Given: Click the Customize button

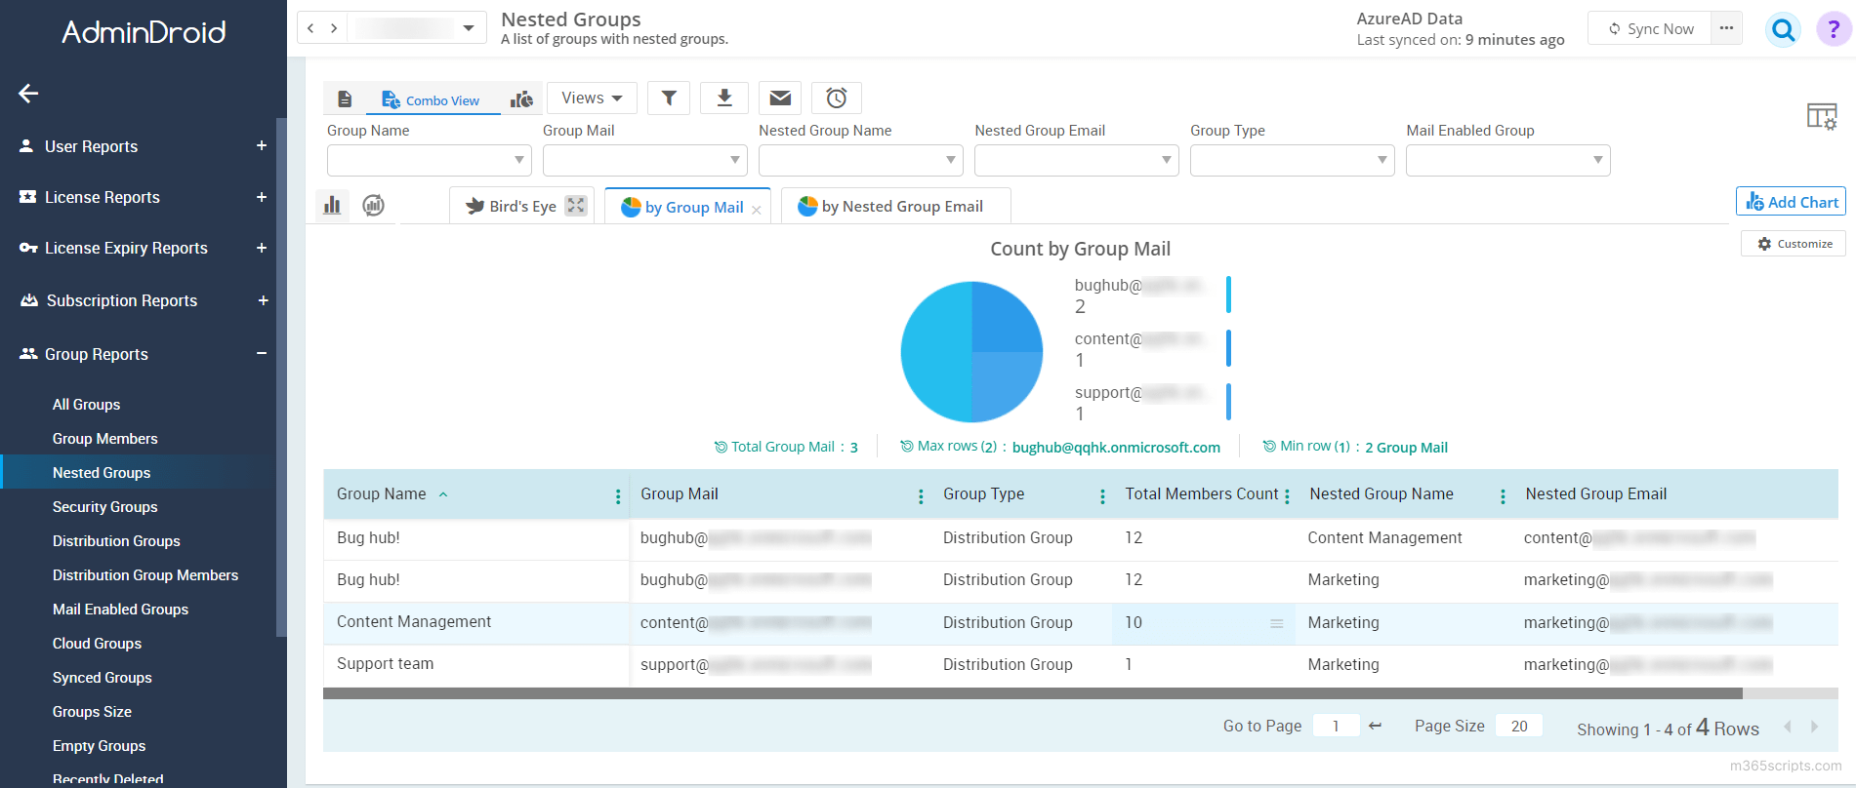Looking at the screenshot, I should (x=1794, y=244).
